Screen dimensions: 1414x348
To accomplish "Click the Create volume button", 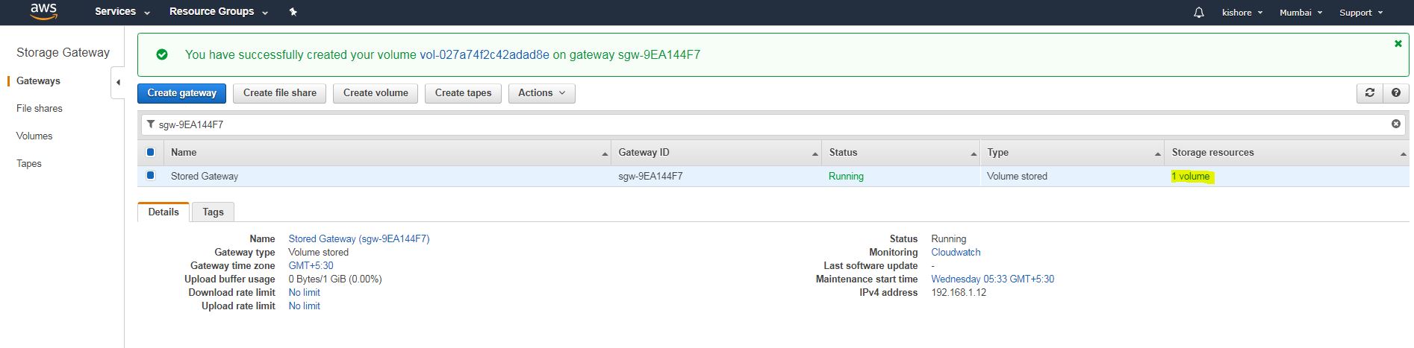I will [376, 93].
